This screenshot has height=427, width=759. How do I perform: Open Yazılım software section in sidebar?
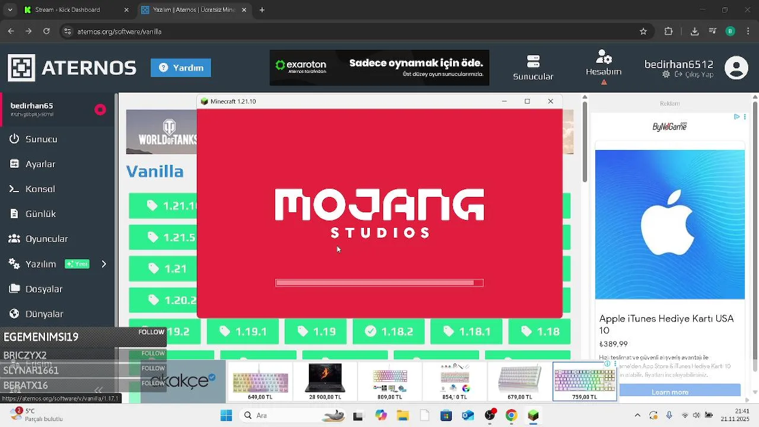pos(40,265)
